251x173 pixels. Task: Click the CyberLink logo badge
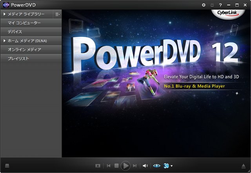pos(228,14)
